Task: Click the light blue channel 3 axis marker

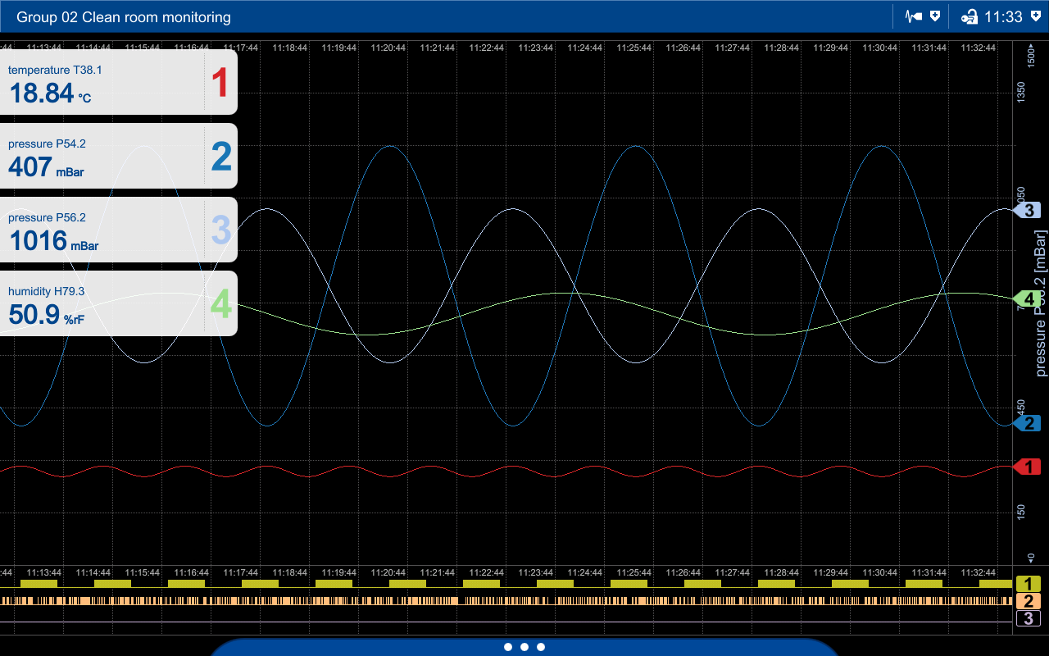Action: click(x=1028, y=211)
